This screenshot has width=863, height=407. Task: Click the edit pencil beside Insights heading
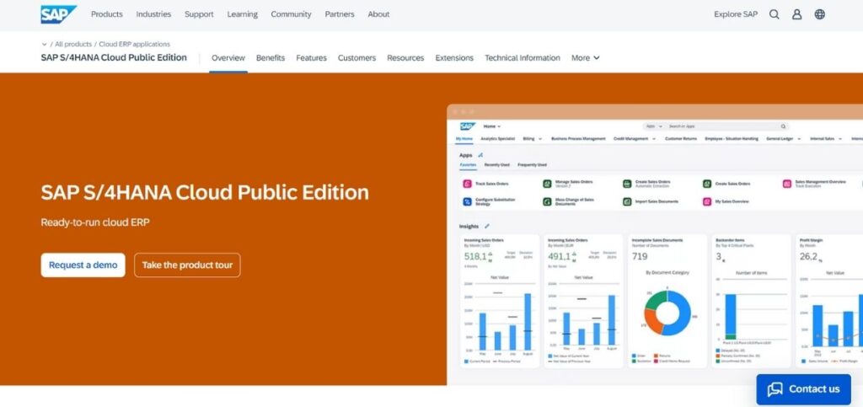(x=486, y=226)
